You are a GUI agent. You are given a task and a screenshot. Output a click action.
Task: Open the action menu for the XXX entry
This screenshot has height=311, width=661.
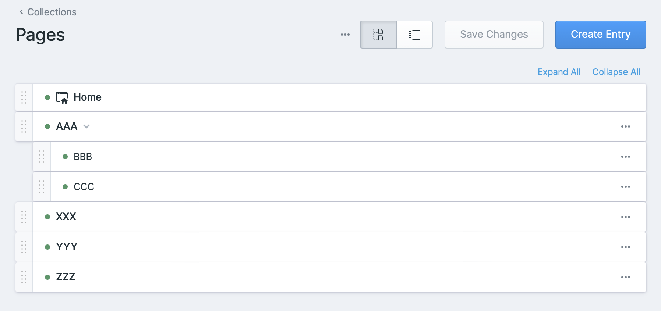point(626,217)
